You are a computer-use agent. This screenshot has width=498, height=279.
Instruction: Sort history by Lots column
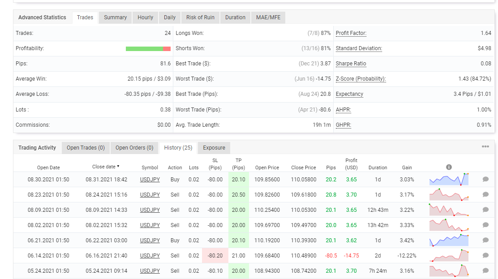[194, 167]
